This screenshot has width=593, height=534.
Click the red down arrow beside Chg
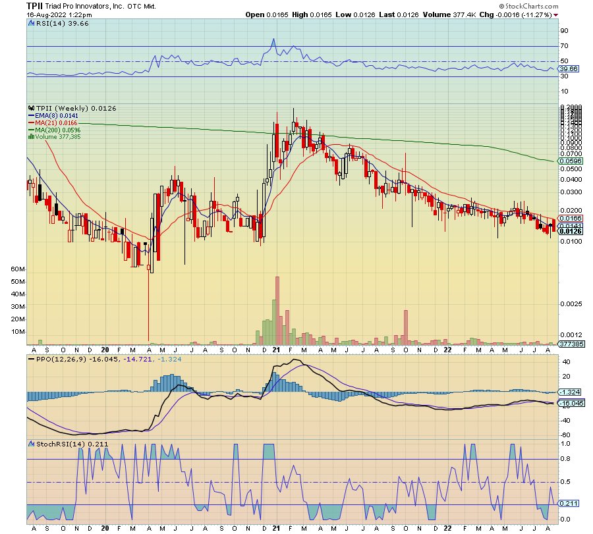tap(555, 15)
